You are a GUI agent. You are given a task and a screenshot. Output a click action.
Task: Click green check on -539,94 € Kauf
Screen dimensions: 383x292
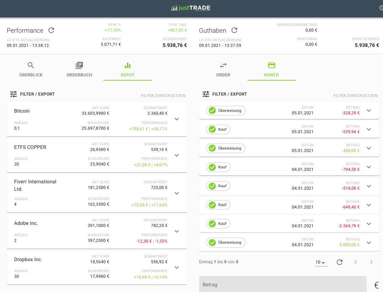[x=212, y=129]
